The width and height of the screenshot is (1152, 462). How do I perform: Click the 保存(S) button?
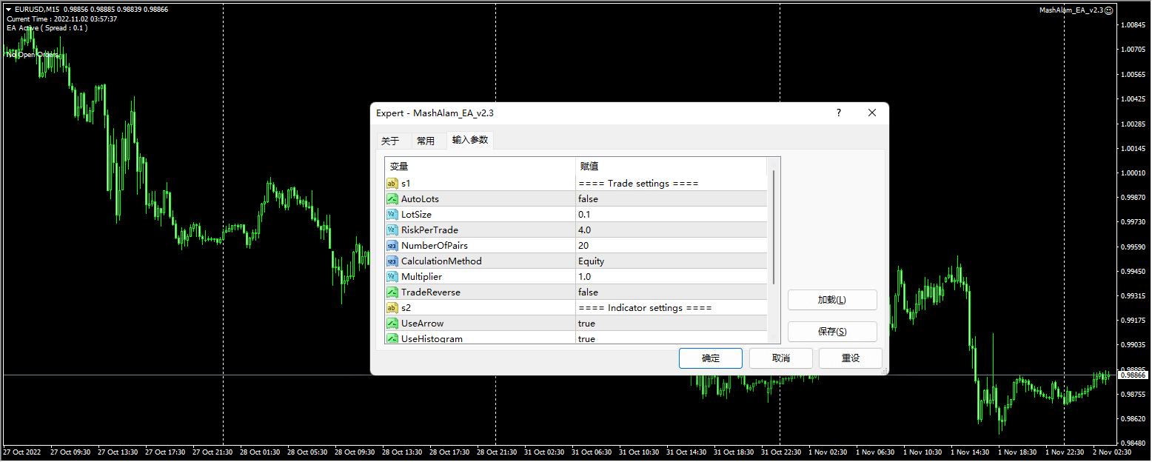pyautogui.click(x=832, y=332)
